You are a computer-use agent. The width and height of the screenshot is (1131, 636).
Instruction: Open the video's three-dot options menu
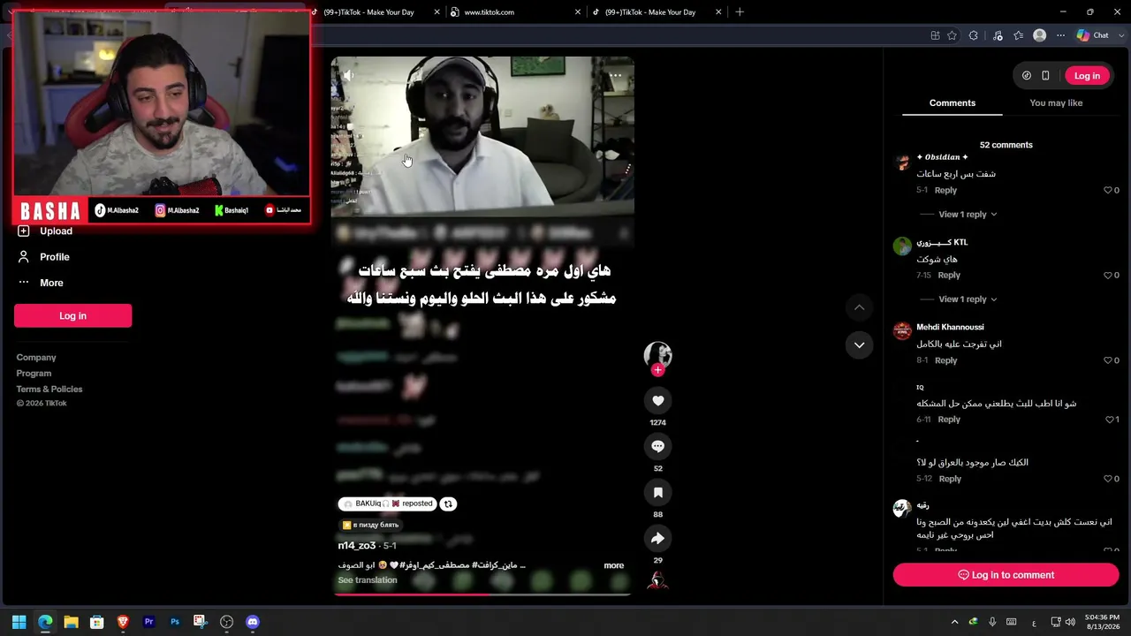[616, 76]
